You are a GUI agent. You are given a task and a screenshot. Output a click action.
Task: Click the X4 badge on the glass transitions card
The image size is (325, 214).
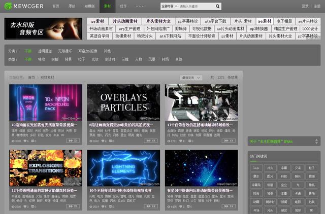[230, 141]
